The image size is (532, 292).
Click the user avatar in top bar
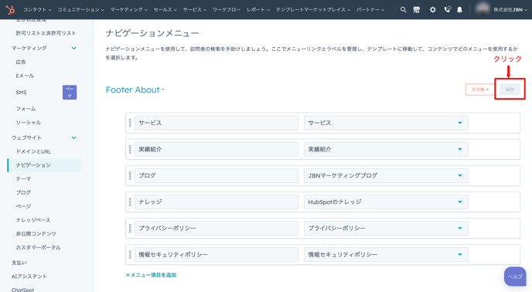pyautogui.click(x=483, y=9)
